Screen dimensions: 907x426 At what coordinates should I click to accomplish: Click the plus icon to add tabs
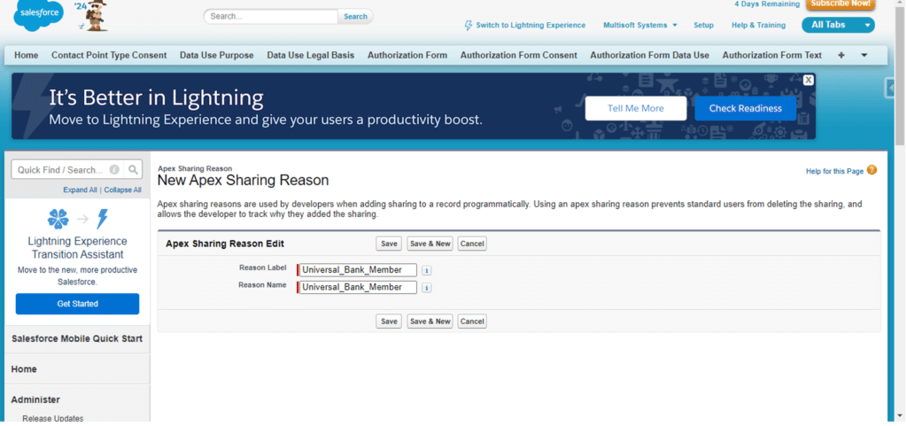(841, 55)
